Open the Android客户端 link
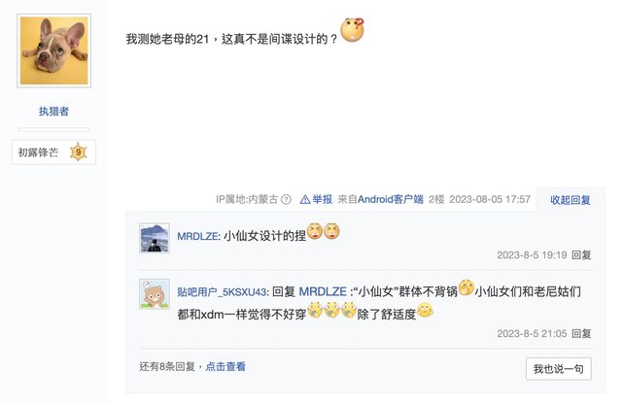The height and width of the screenshot is (403, 622). 391,199
